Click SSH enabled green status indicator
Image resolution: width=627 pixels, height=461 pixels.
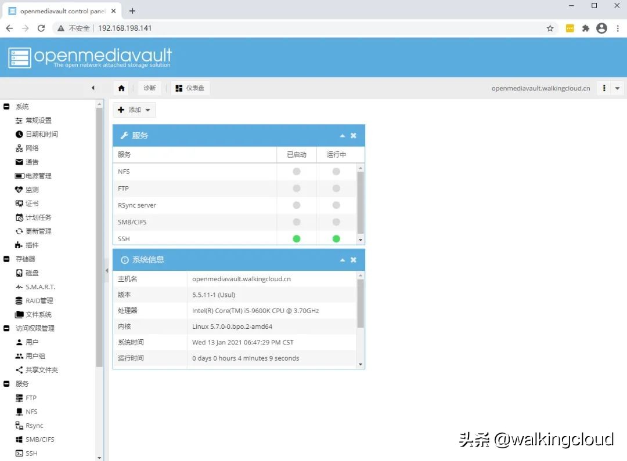[296, 239]
